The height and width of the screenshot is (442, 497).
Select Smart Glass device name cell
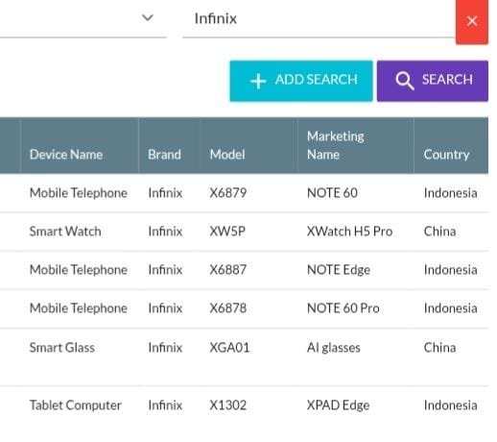[x=62, y=348]
